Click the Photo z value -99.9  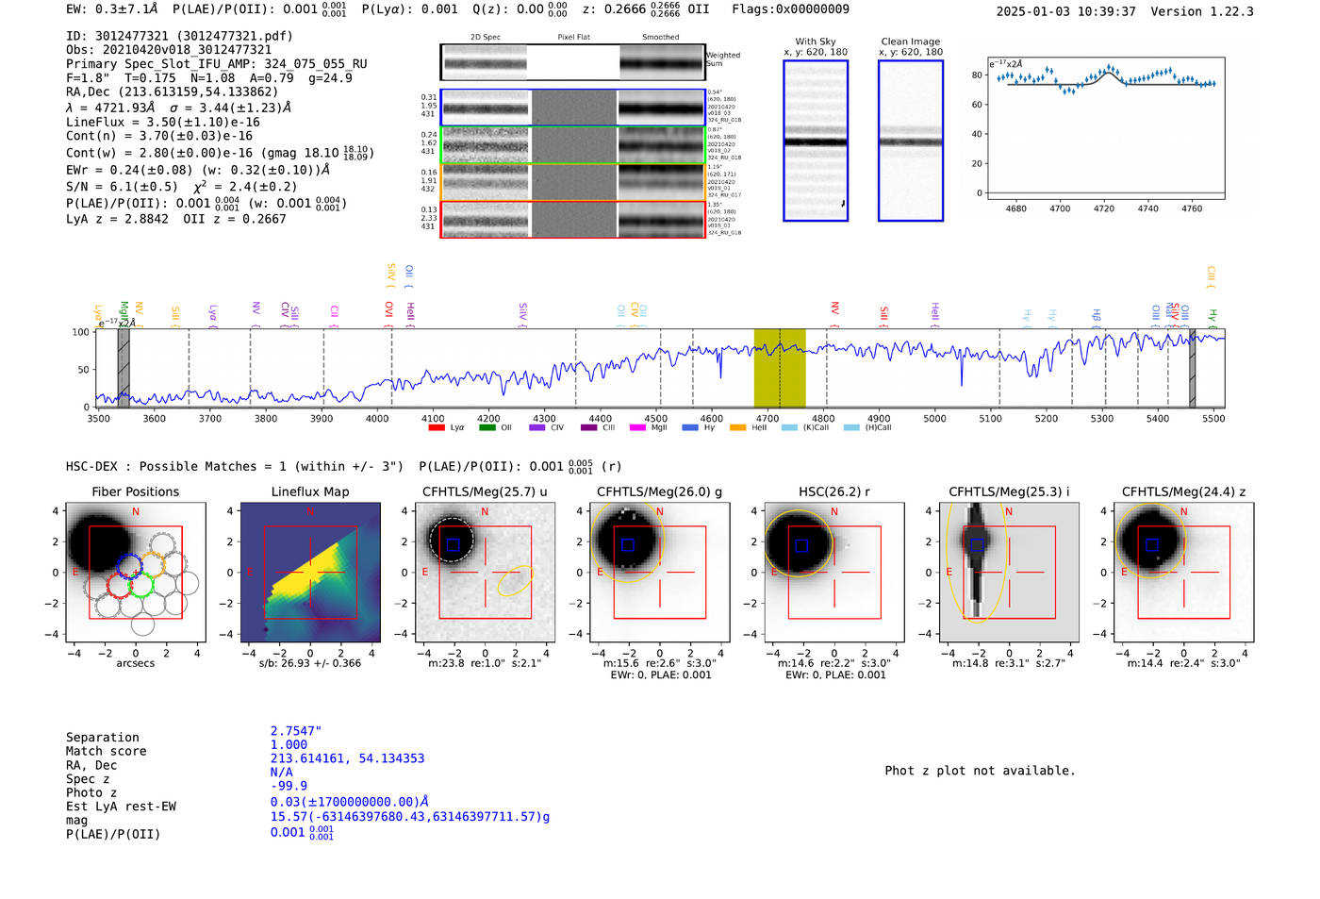point(289,786)
